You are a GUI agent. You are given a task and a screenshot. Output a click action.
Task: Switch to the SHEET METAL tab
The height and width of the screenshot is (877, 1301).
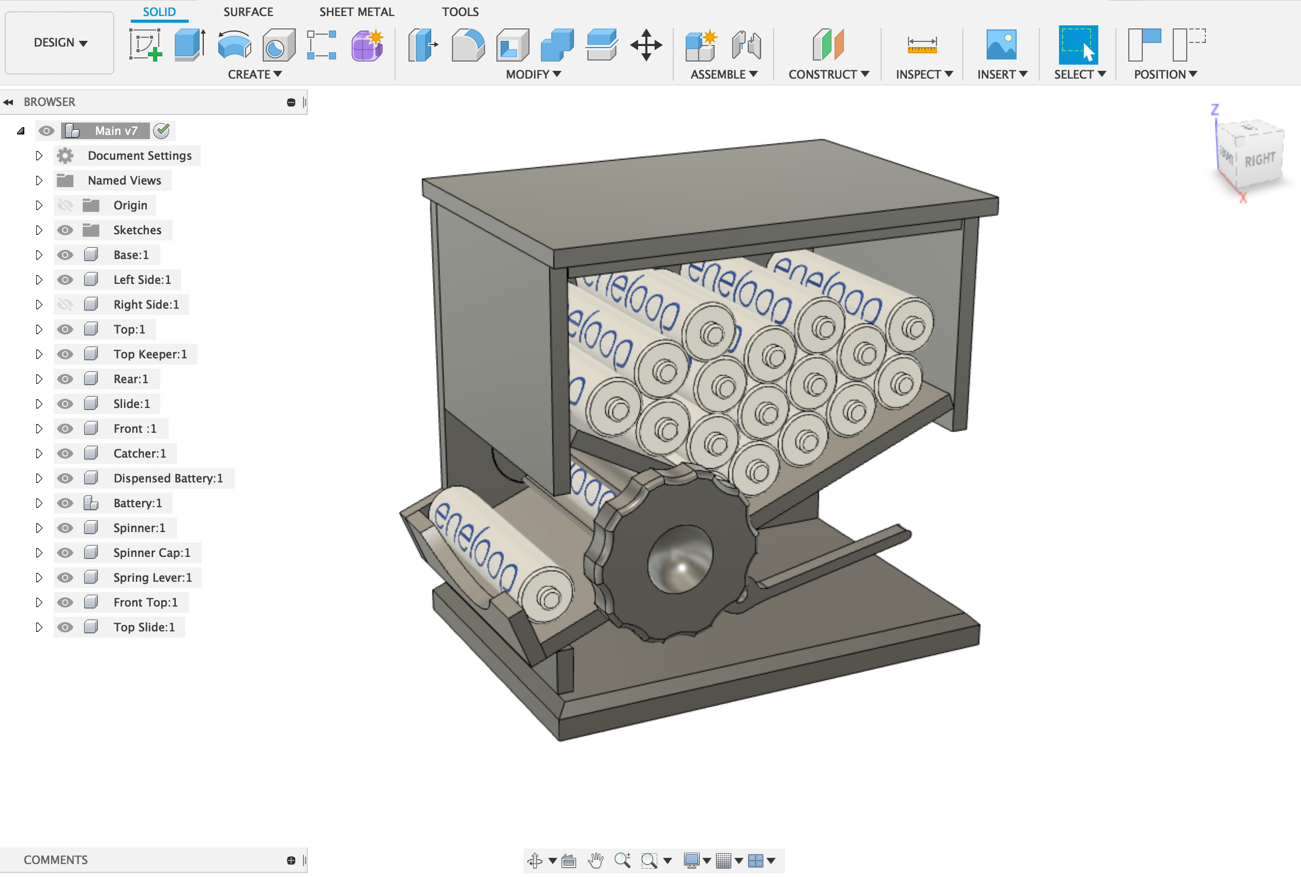[x=356, y=12]
